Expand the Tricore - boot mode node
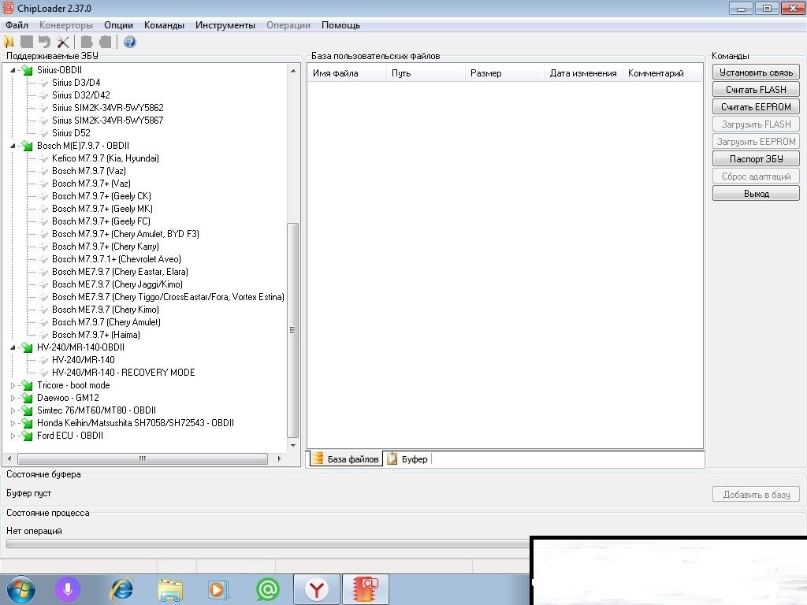 click(x=13, y=385)
